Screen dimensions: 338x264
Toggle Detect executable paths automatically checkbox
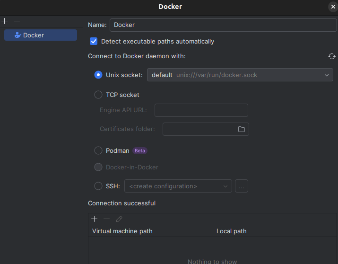pyautogui.click(x=94, y=41)
